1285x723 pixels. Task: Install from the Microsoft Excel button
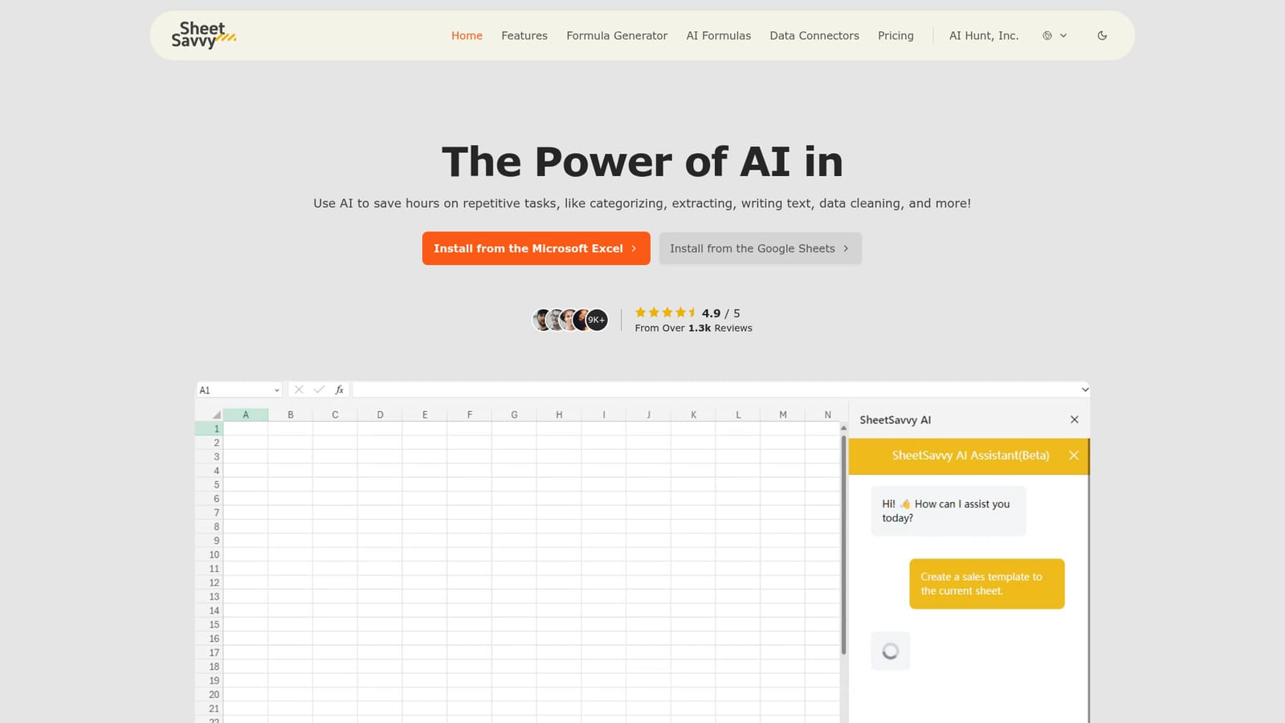pos(536,248)
